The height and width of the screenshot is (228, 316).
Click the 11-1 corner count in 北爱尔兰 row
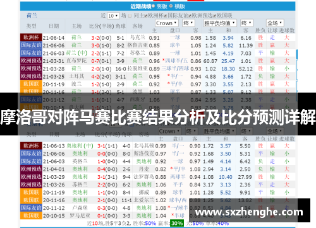(x=127, y=200)
